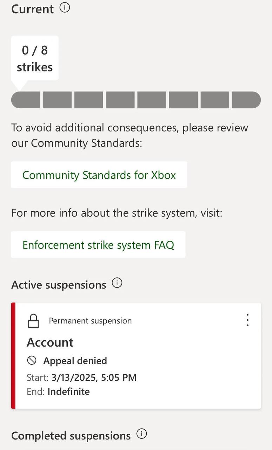
Task: Click the 0 / 8 strikes tooltip
Action: tap(35, 58)
